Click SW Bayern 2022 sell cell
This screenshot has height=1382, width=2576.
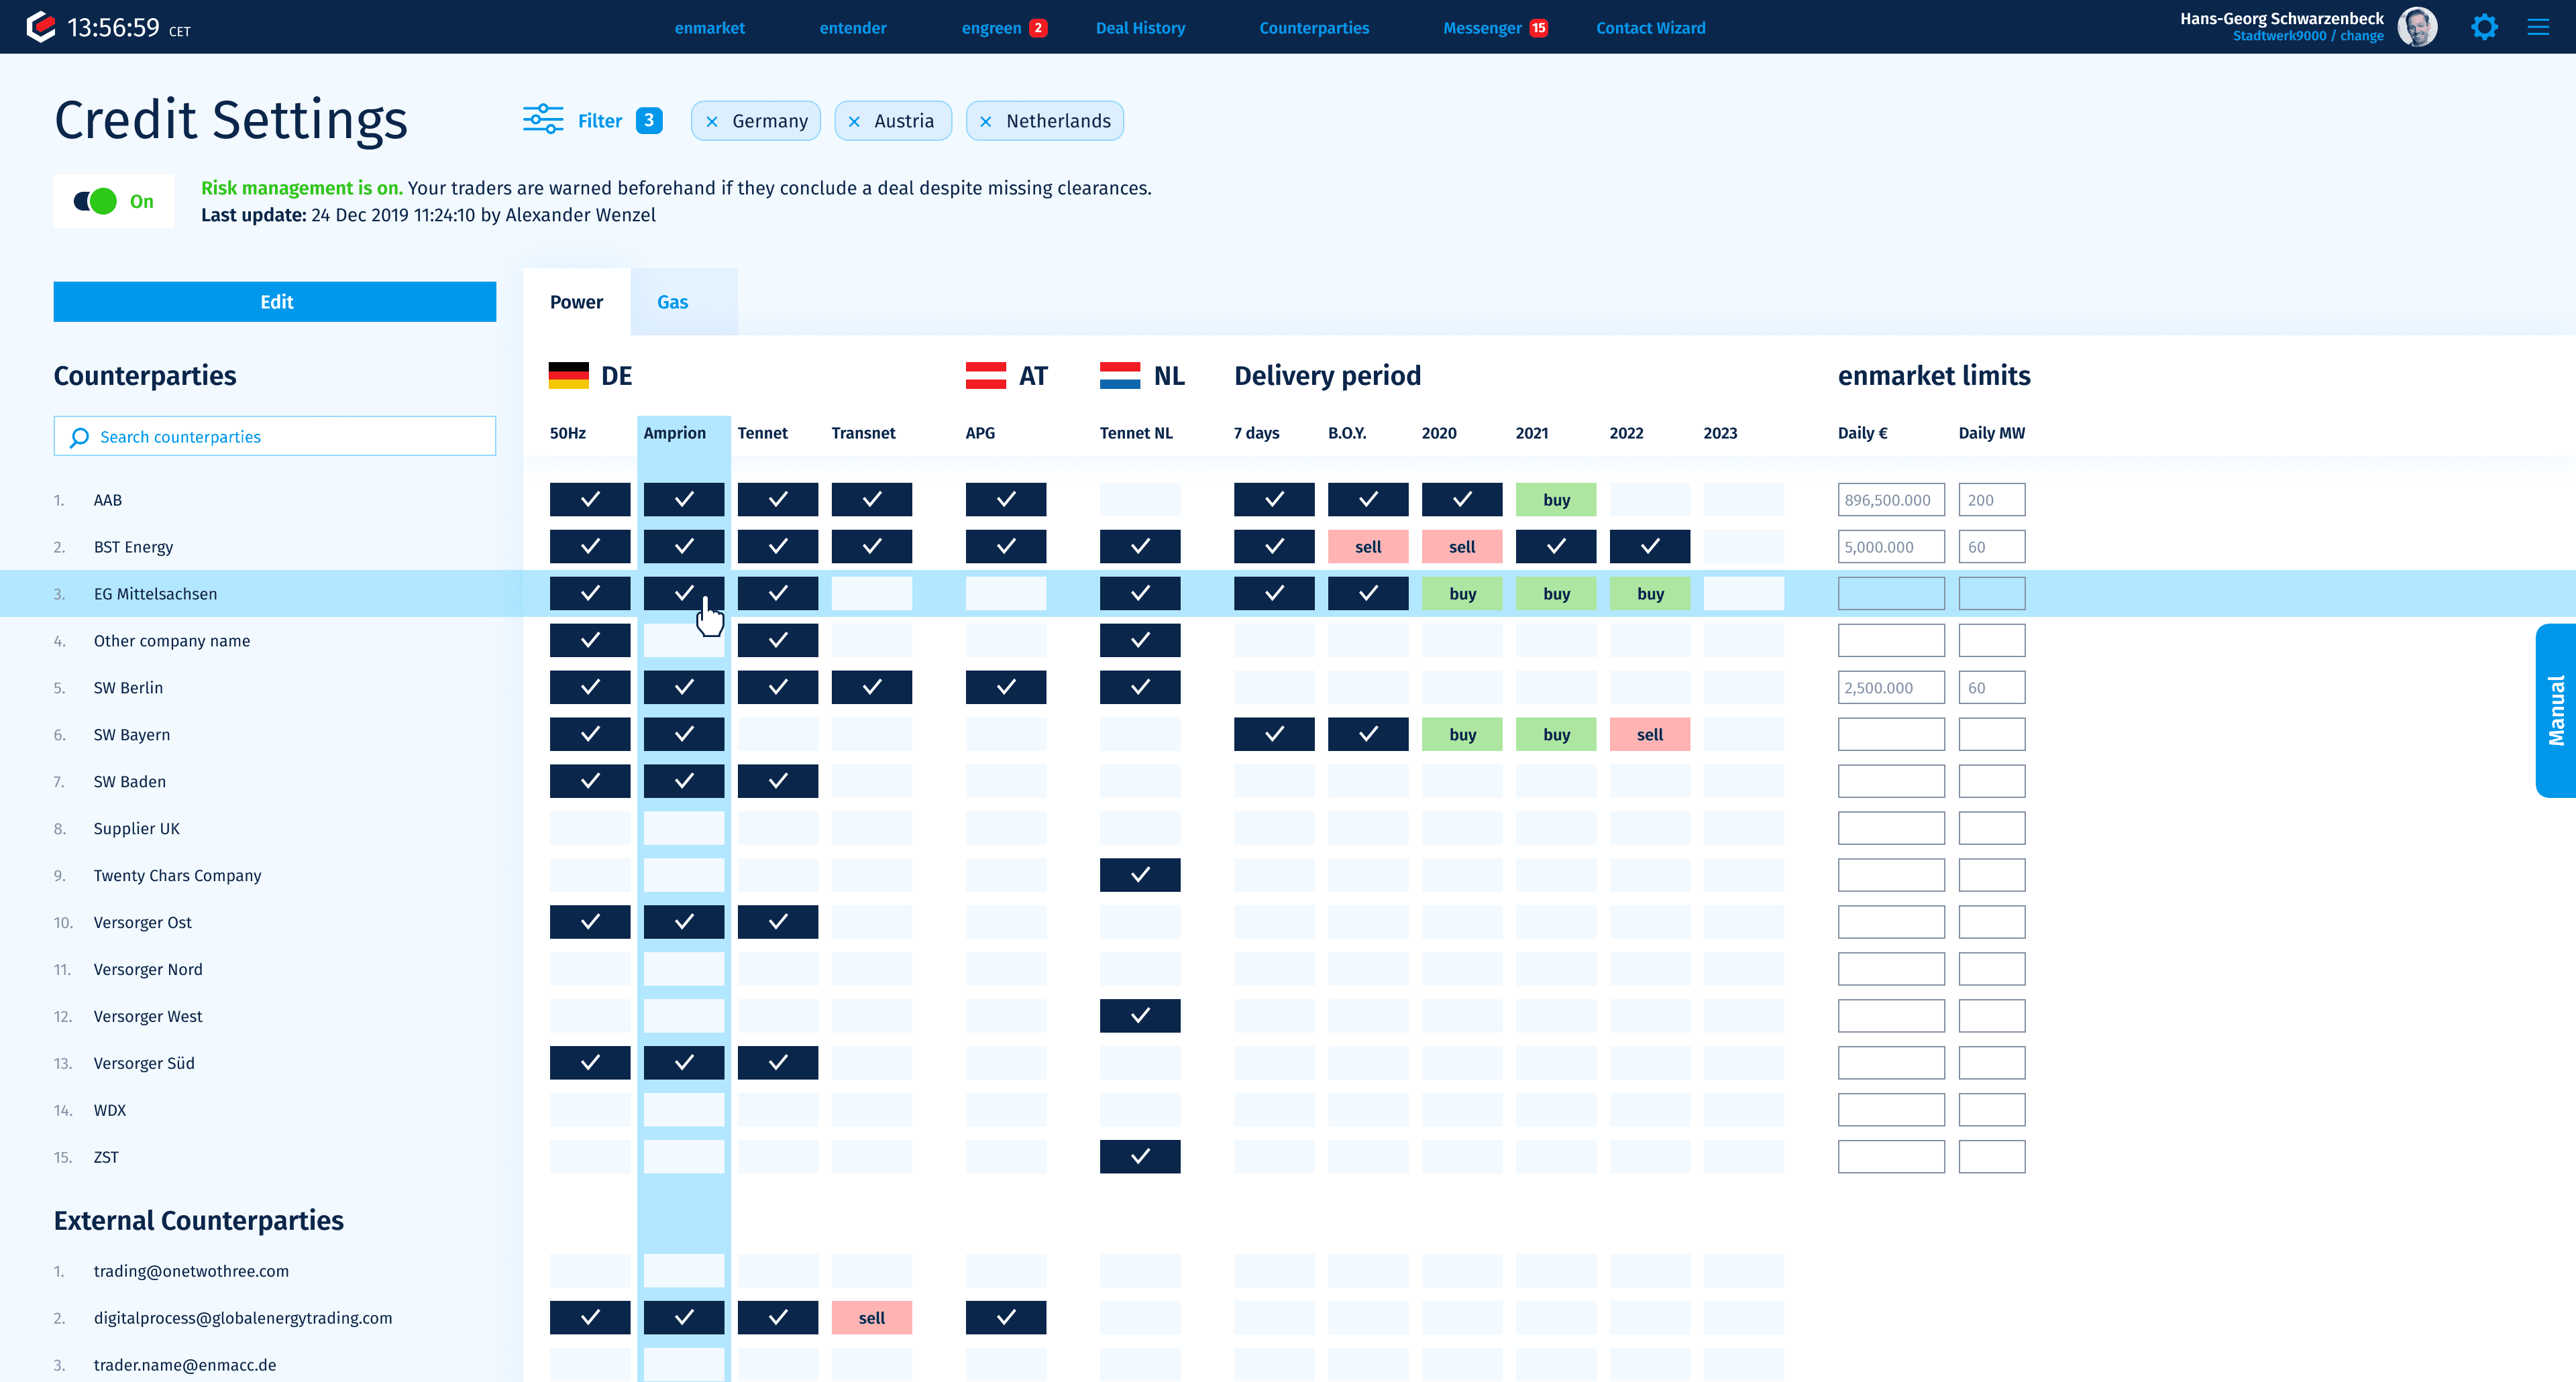1650,734
